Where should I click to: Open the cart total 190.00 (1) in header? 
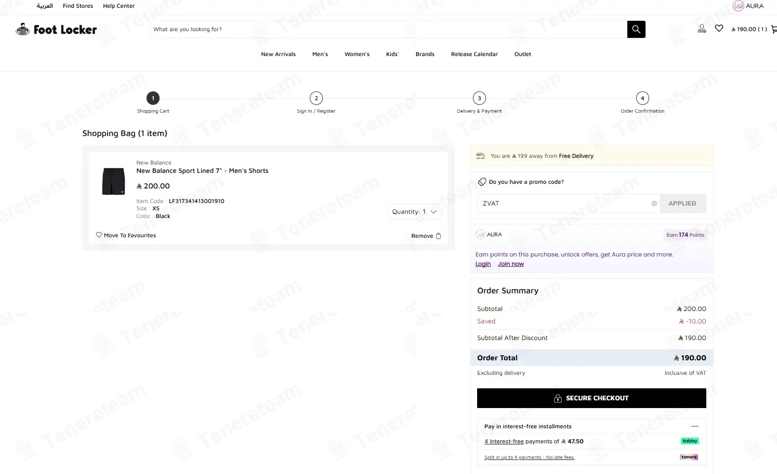coord(749,29)
